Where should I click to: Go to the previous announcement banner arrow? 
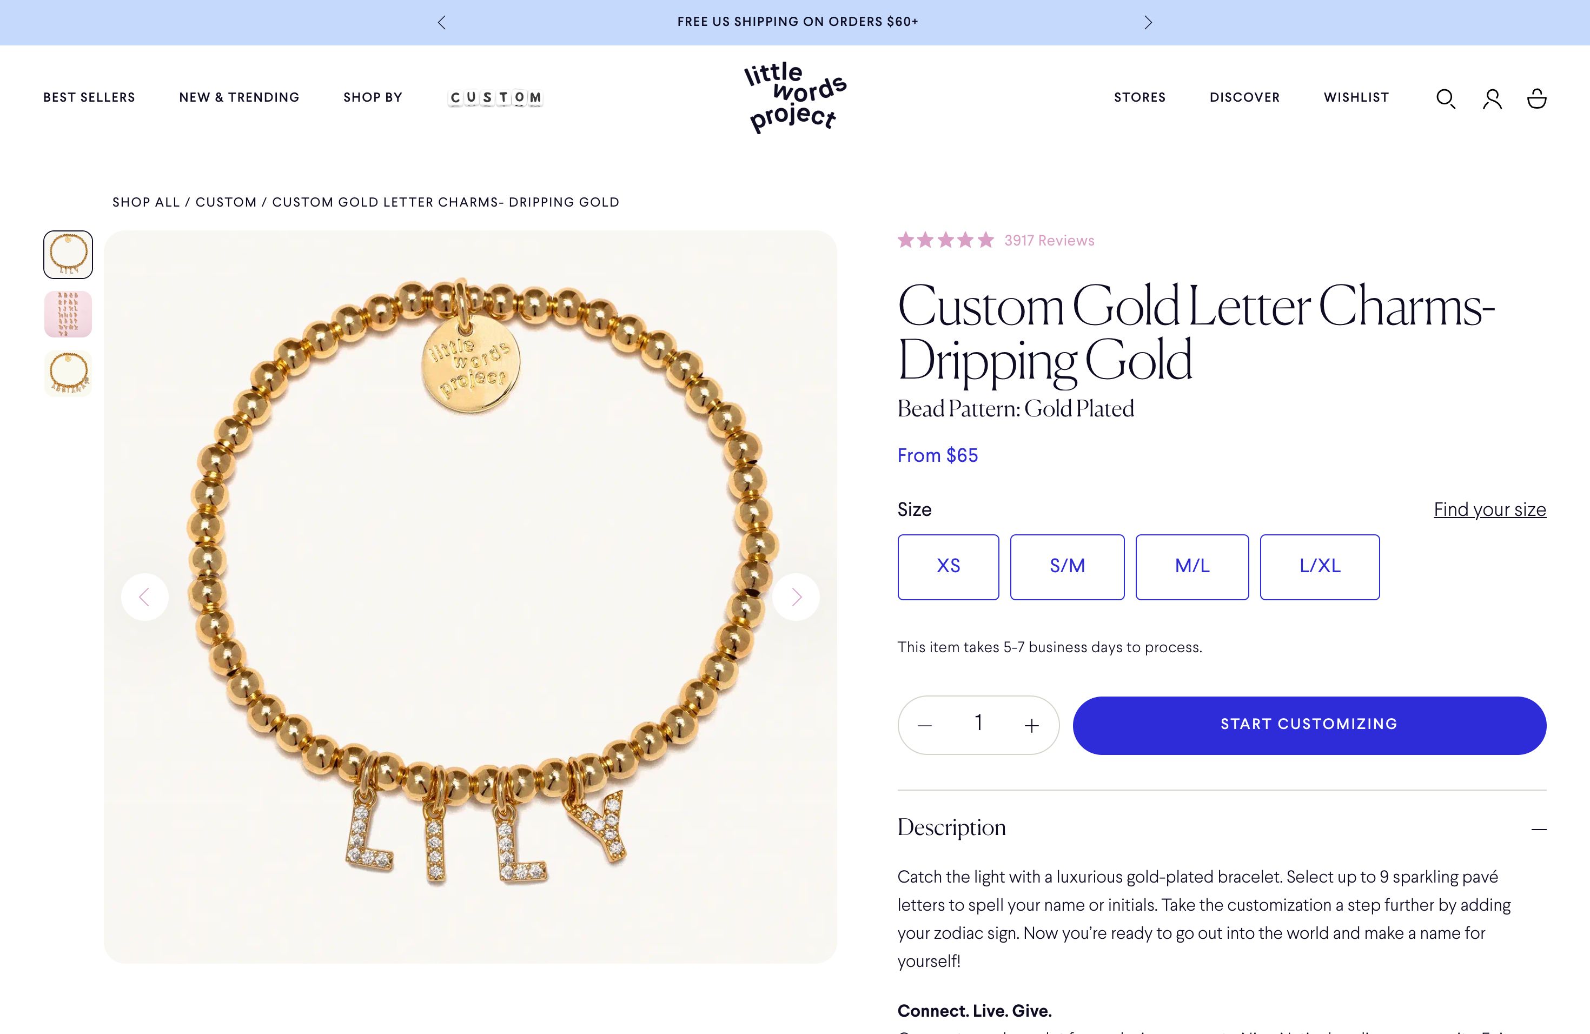click(x=442, y=23)
